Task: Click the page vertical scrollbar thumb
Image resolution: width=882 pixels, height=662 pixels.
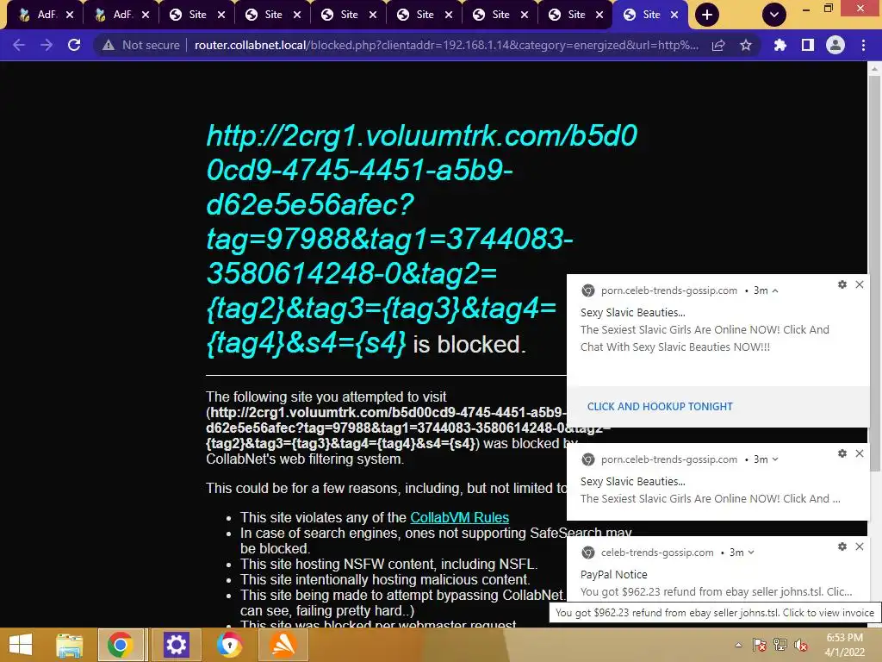Action: (874, 273)
